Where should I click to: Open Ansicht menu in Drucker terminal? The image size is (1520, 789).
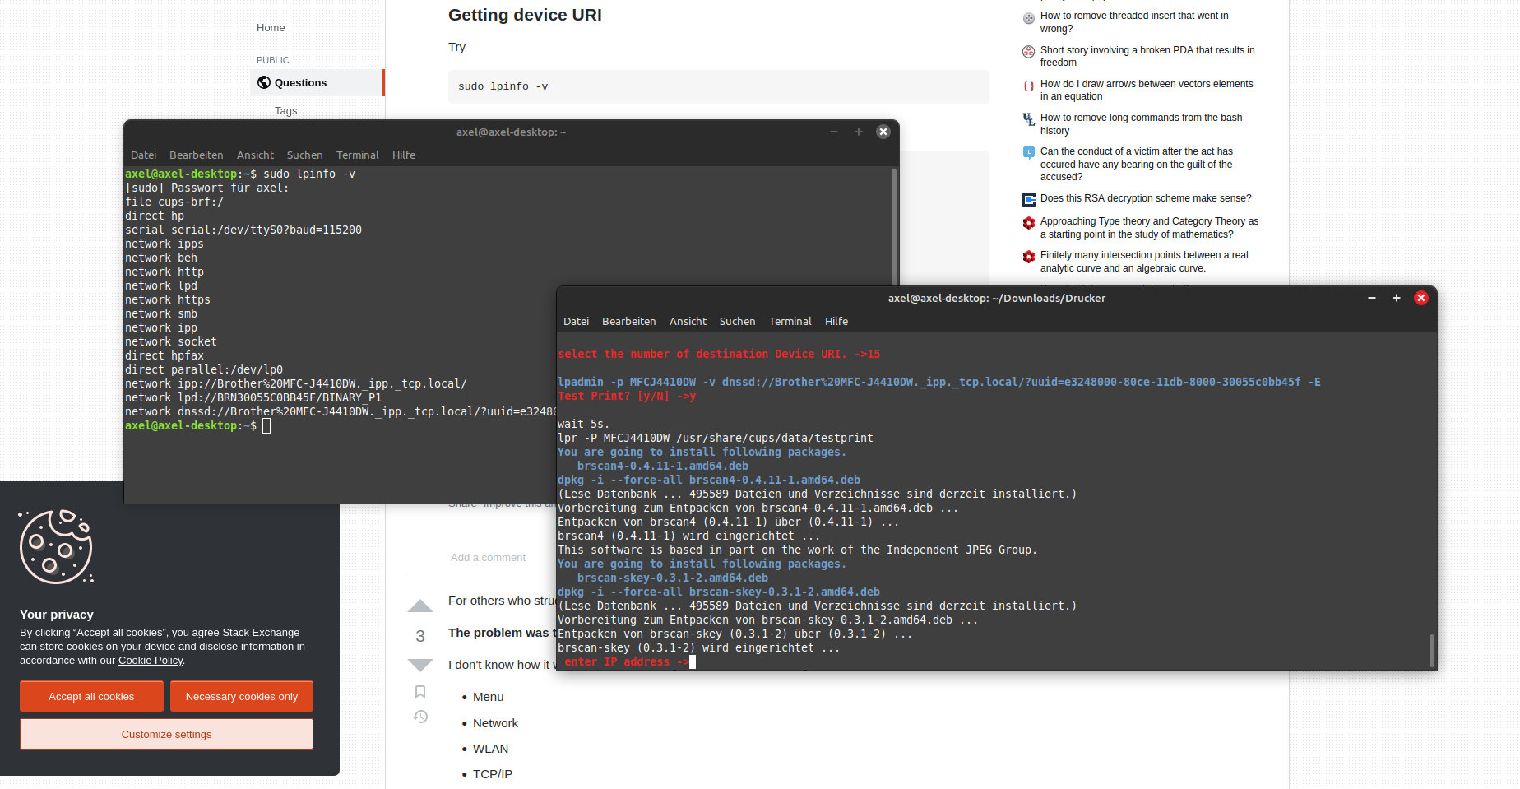tap(688, 322)
